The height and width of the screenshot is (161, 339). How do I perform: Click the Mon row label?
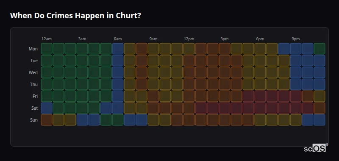[x=33, y=49]
